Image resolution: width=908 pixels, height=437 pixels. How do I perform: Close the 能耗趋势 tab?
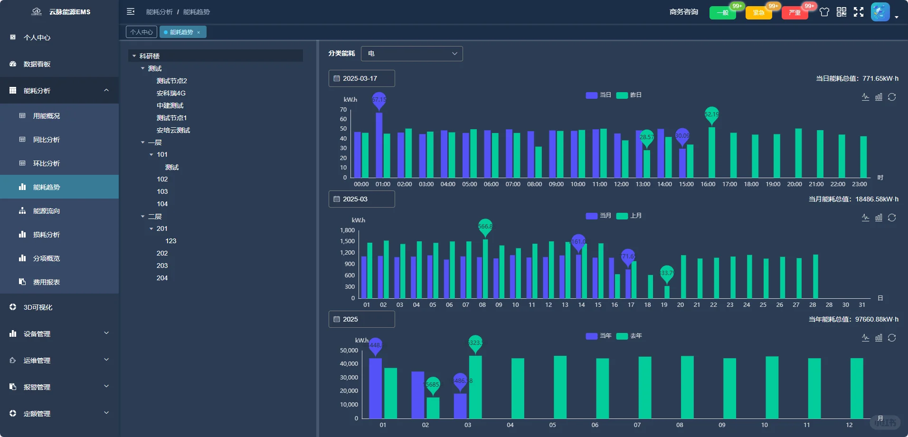click(x=199, y=32)
